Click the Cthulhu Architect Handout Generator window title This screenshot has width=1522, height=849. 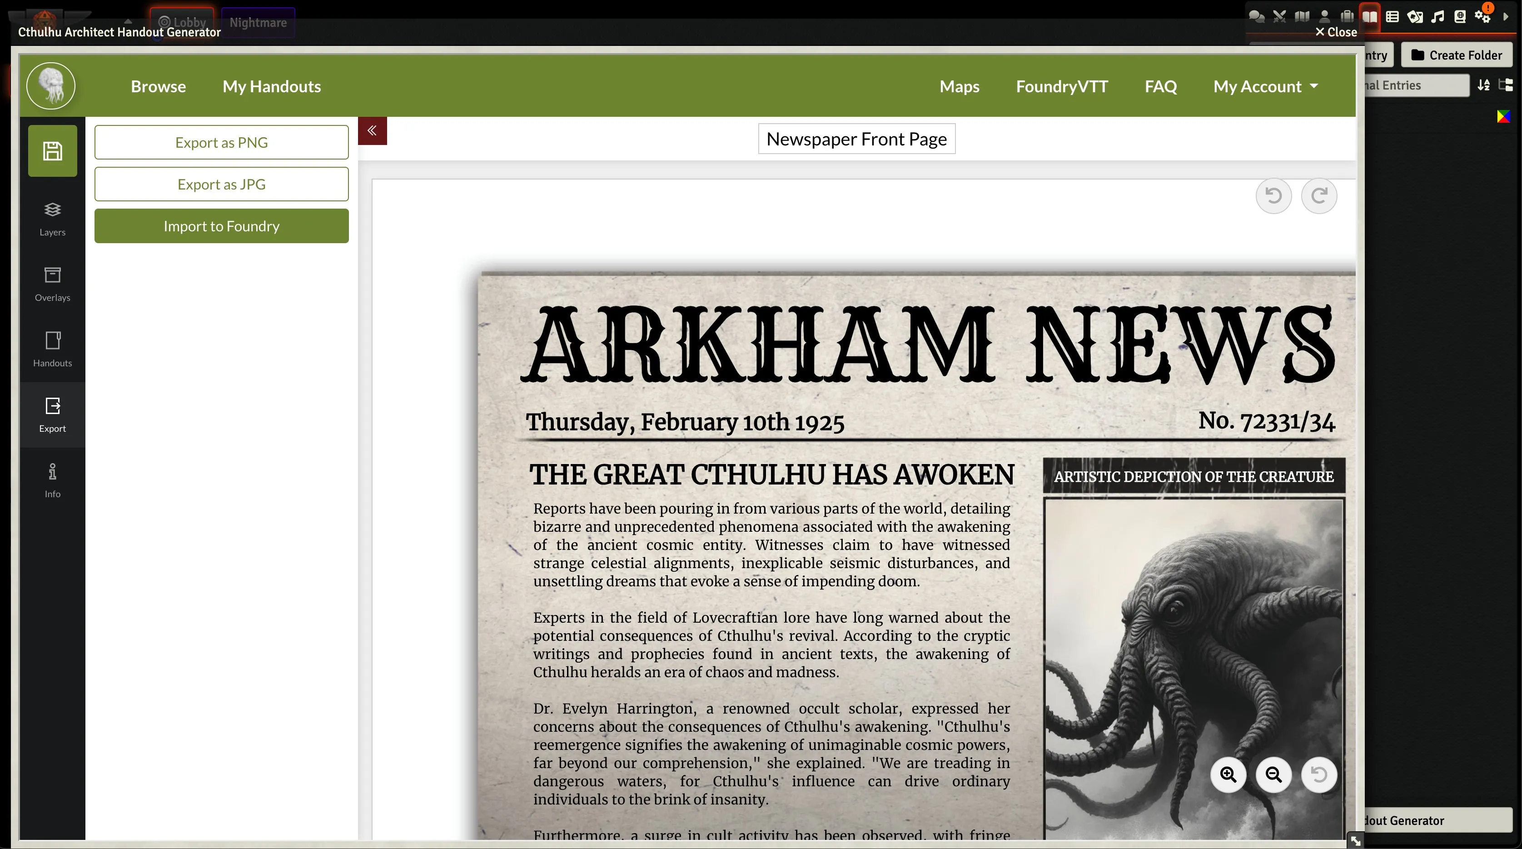[x=119, y=32]
